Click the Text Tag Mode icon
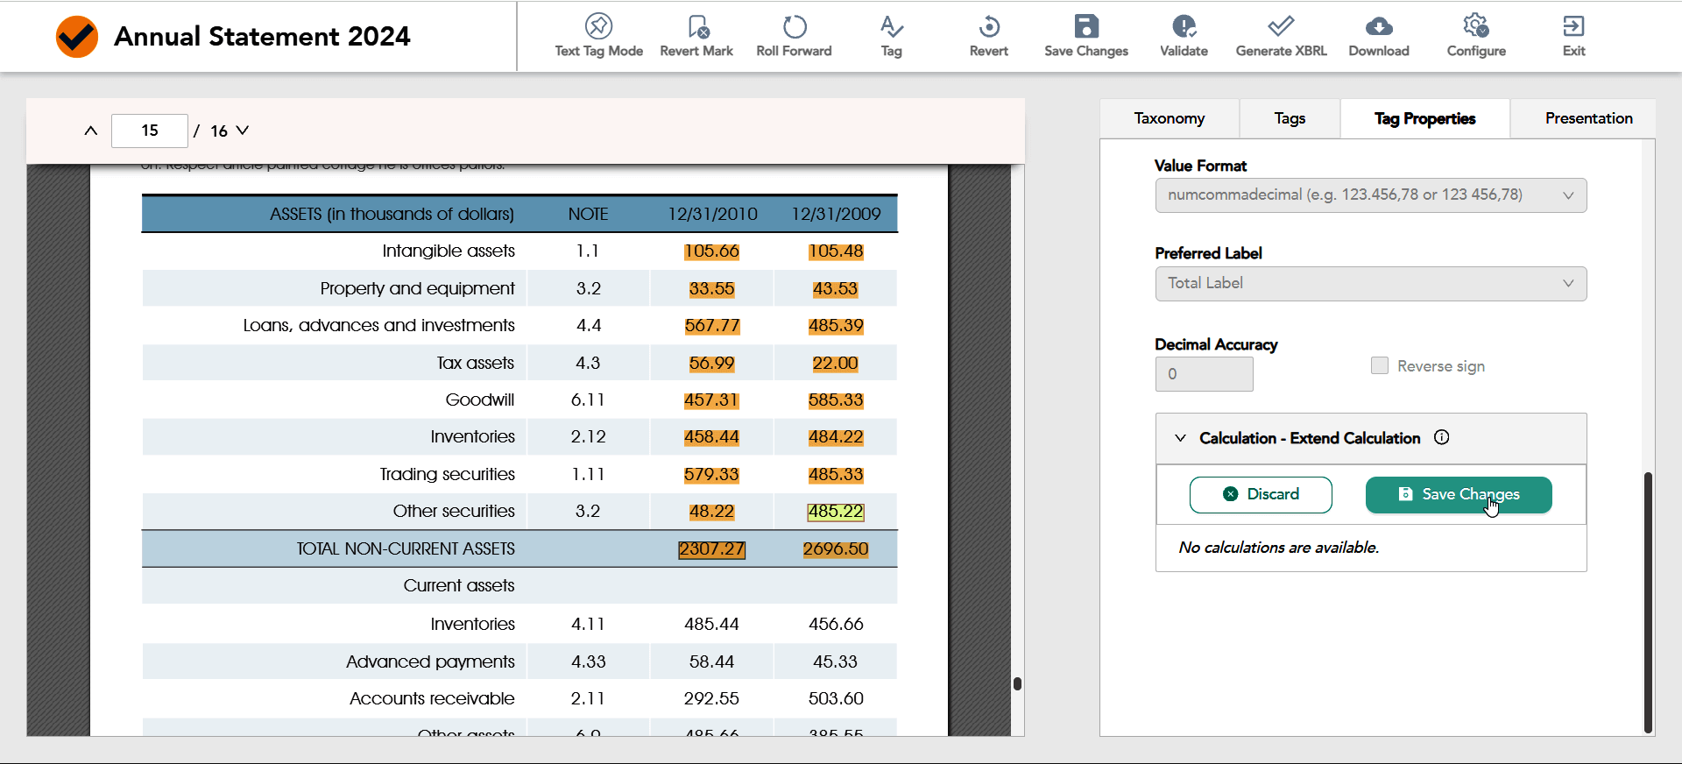1682x764 pixels. click(x=598, y=26)
